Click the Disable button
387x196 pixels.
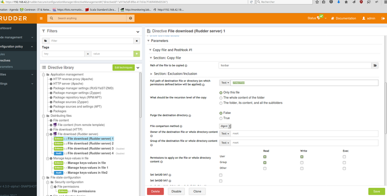click(x=176, y=191)
